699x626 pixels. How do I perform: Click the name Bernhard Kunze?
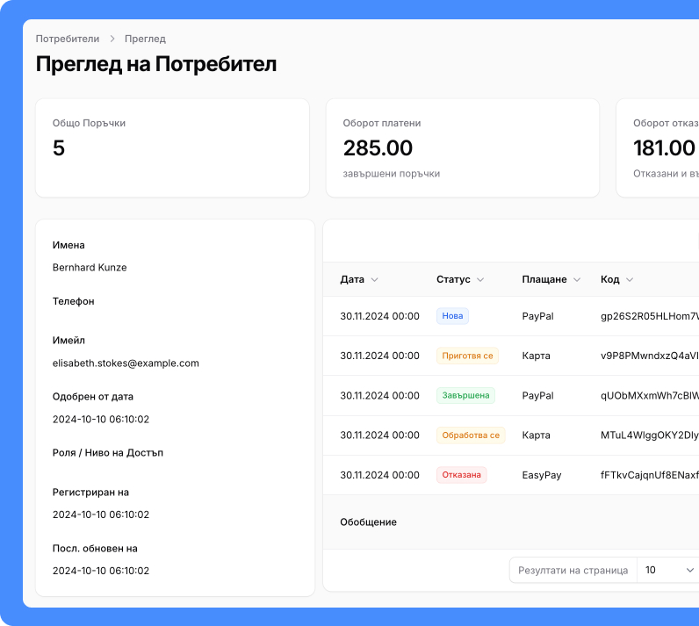point(90,267)
